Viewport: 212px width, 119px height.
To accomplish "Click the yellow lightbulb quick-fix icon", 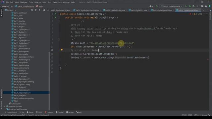I will click(62, 50).
